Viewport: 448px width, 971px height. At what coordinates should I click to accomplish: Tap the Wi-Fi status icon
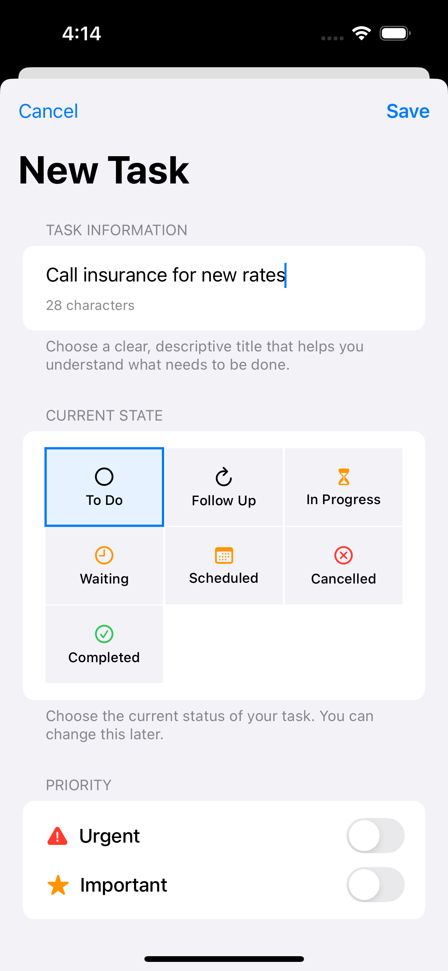tap(361, 33)
